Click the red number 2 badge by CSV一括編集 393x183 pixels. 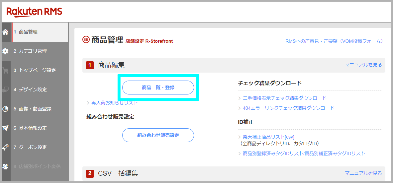coord(90,173)
